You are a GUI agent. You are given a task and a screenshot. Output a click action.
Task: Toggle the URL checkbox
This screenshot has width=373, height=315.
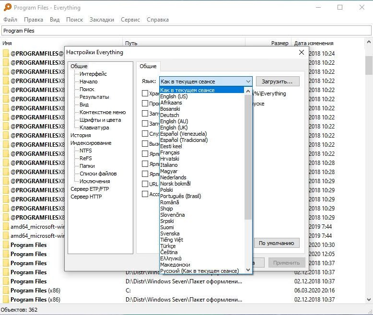tap(145, 184)
